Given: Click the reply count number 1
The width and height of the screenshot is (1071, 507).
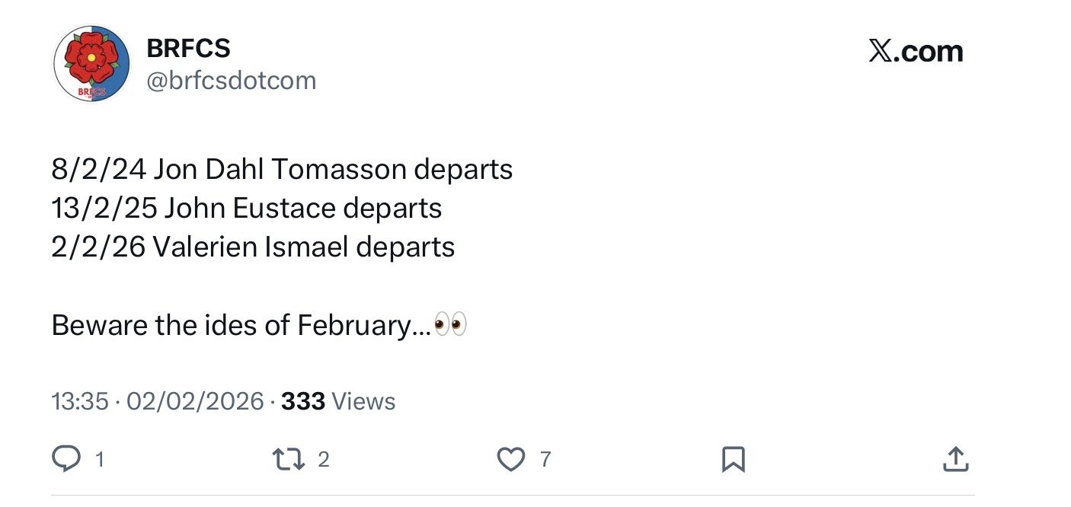Looking at the screenshot, I should tap(99, 459).
